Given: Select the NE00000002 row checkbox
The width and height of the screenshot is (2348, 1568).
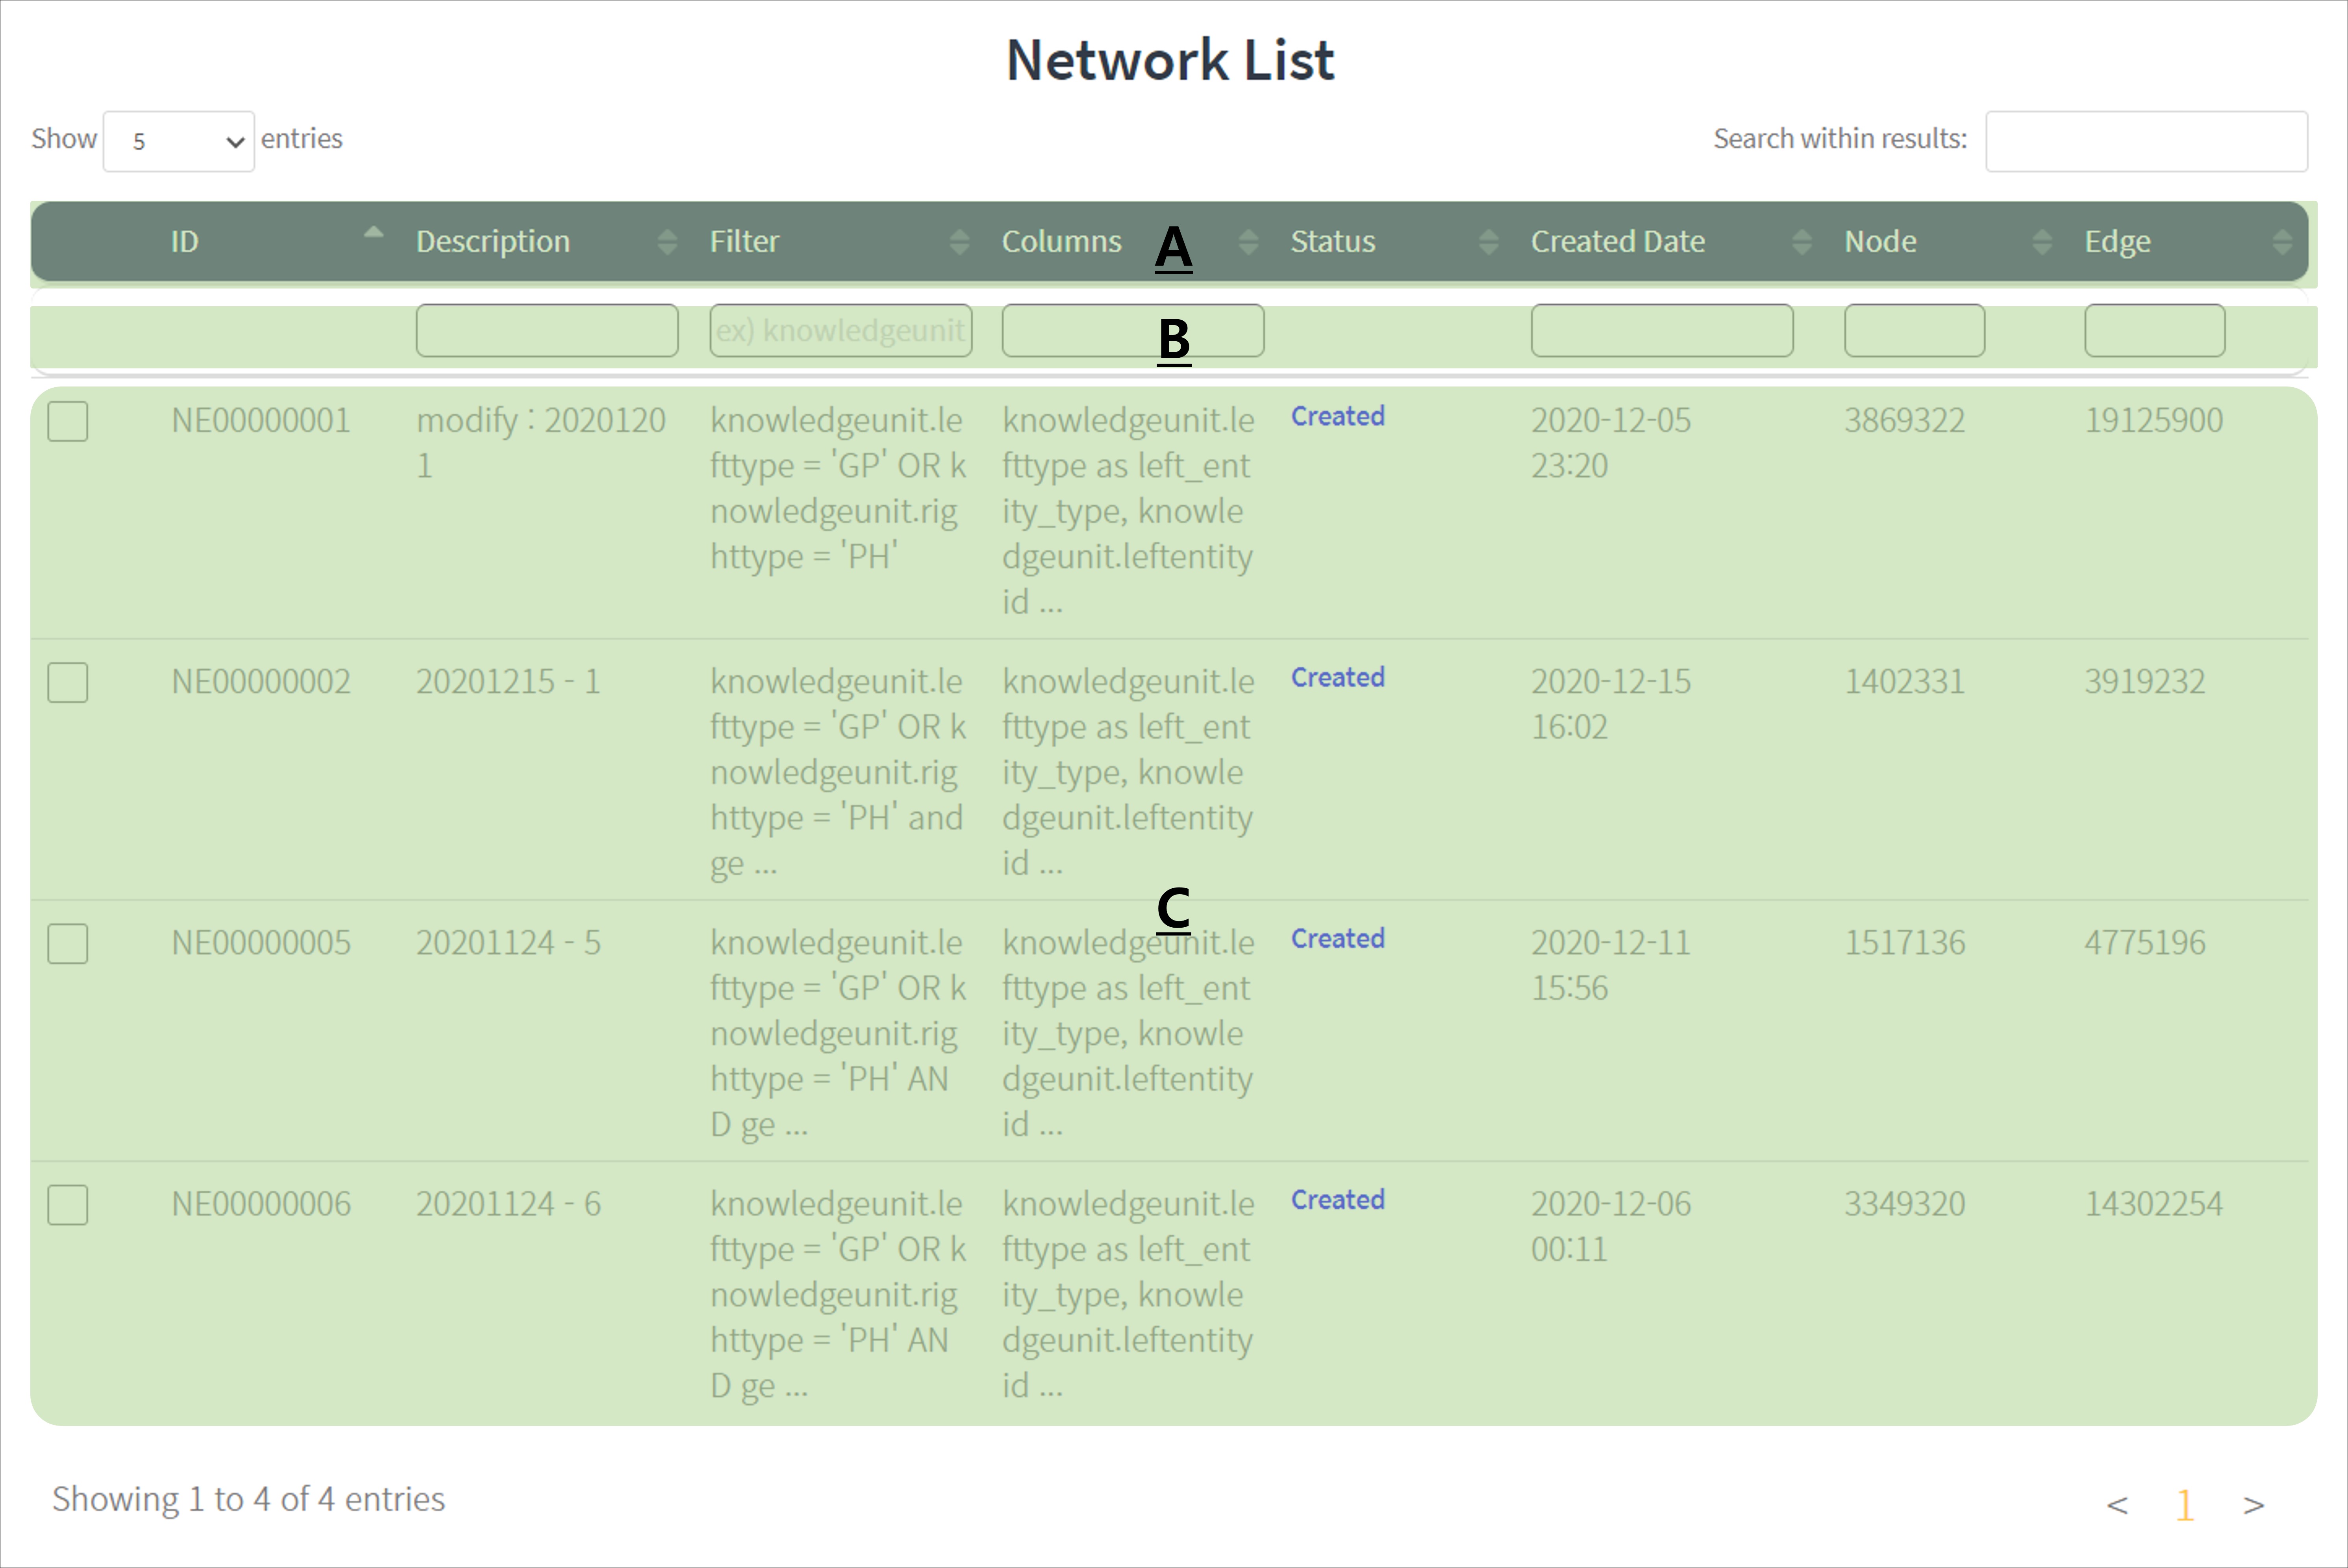Looking at the screenshot, I should tap(68, 683).
